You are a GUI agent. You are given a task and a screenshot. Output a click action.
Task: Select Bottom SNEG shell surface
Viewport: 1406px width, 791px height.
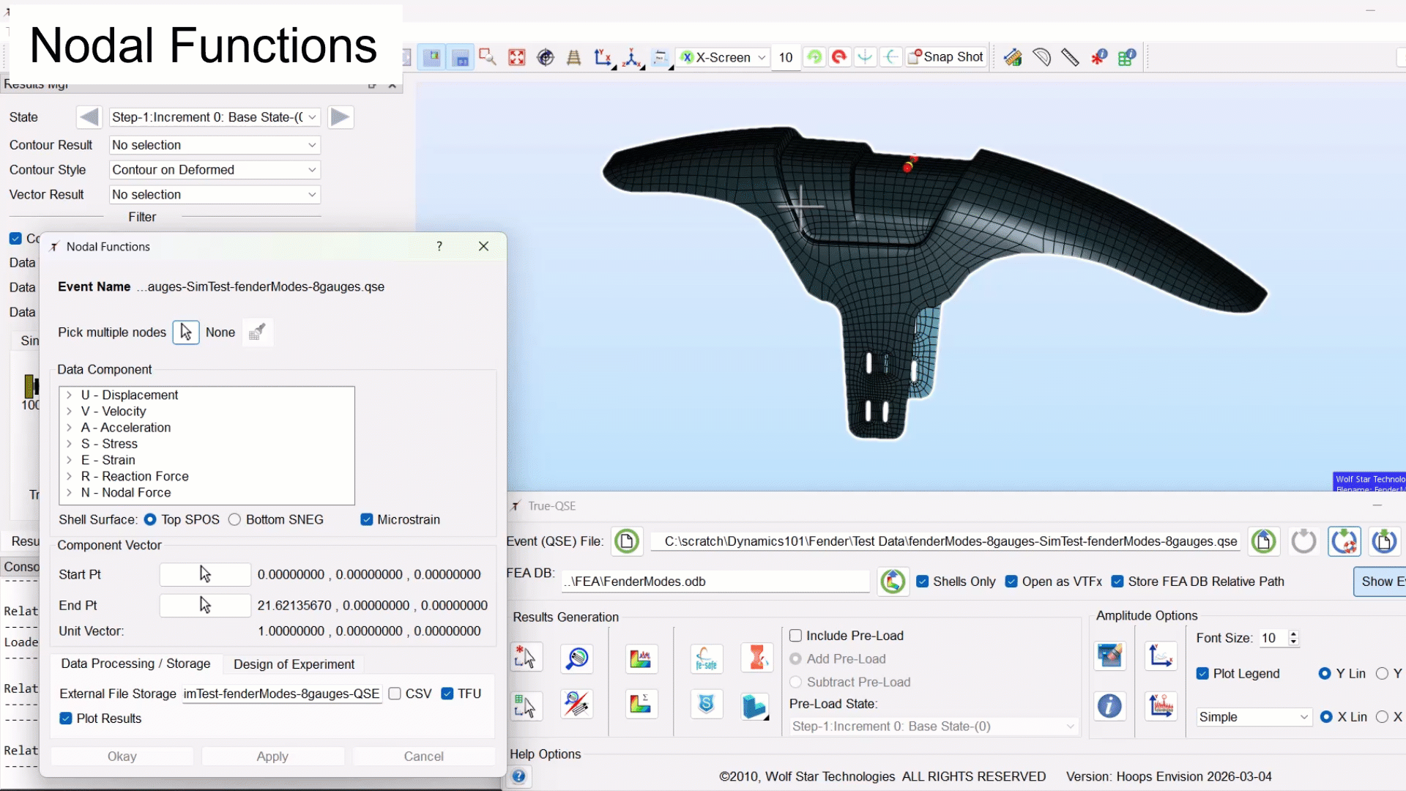click(x=234, y=519)
